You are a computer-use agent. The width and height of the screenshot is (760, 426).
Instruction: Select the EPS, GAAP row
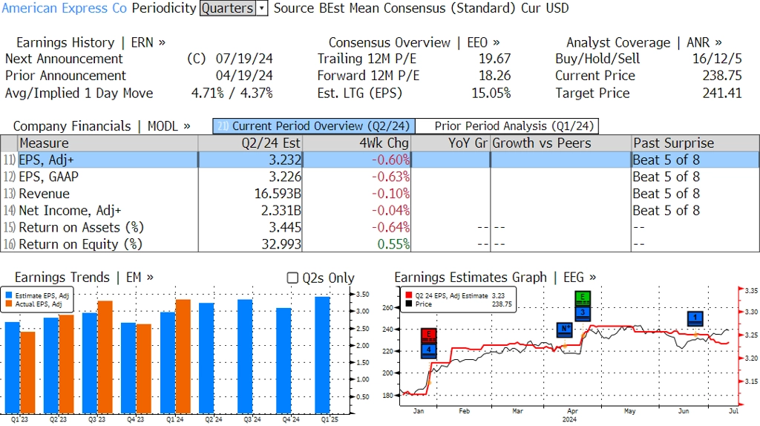click(379, 177)
